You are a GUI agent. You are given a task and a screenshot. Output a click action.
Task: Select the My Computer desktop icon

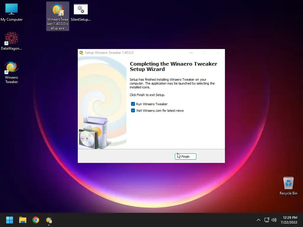[x=12, y=12]
